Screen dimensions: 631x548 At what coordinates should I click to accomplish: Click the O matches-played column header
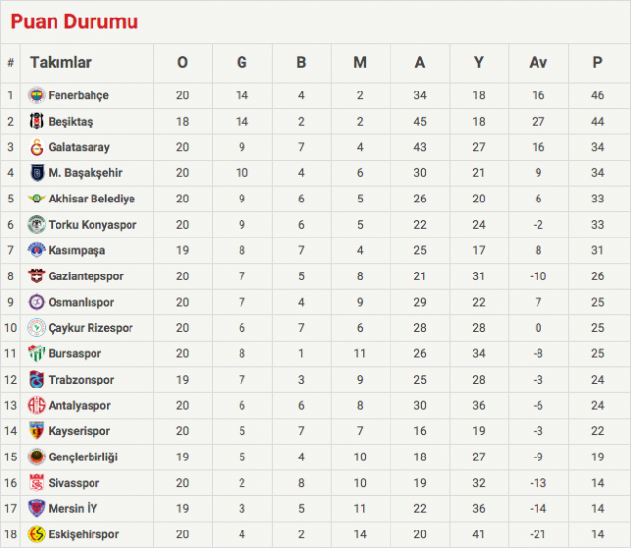click(182, 63)
